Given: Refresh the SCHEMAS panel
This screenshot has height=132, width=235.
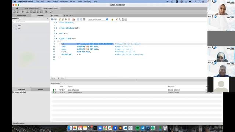Looking at the screenshot, I should click(x=48, y=19).
